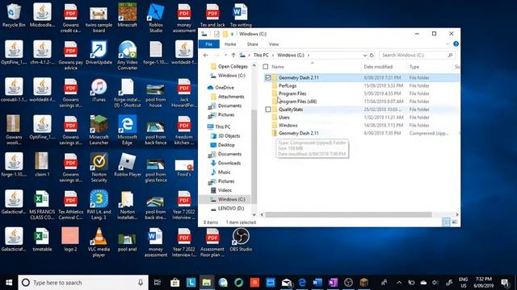Click the right scroll arrow in file list
This screenshot has height=290, width=517.
point(456,215)
